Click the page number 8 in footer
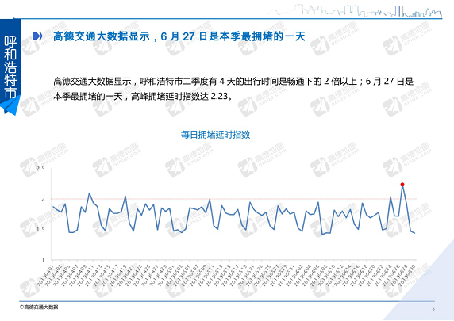Viewport: 454px width, 321px height. click(x=433, y=309)
